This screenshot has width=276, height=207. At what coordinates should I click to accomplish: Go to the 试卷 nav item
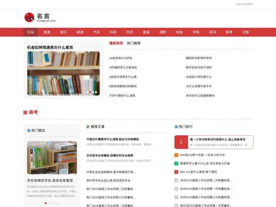245,32
